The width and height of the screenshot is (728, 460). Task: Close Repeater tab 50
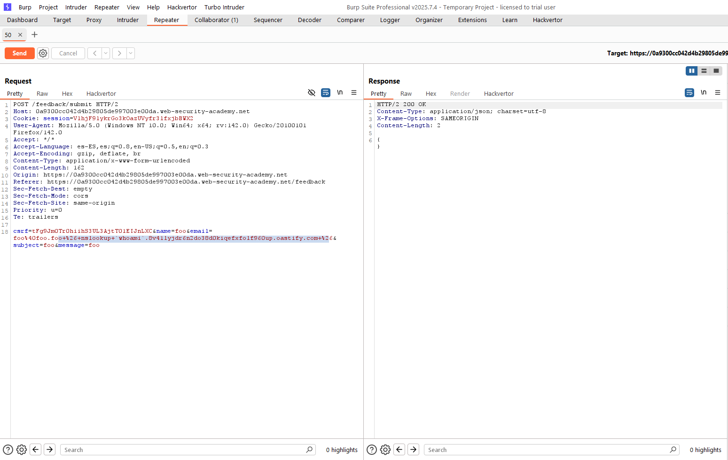point(20,35)
